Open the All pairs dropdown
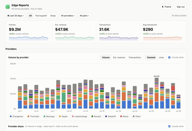This screenshot has height=131, width=192. [x=84, y=16]
